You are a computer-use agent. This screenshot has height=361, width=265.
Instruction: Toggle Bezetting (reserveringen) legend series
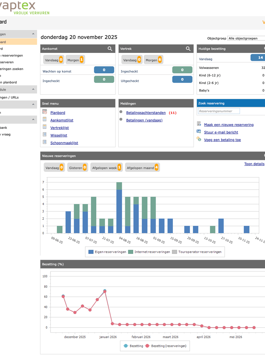[166, 346]
